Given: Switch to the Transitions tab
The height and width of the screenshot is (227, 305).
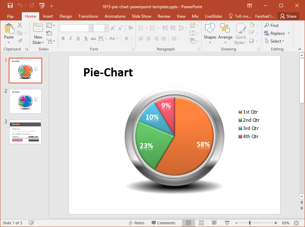Looking at the screenshot, I should 88,16.
